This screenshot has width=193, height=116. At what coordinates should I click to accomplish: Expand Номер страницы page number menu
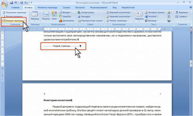[x=117, y=21]
